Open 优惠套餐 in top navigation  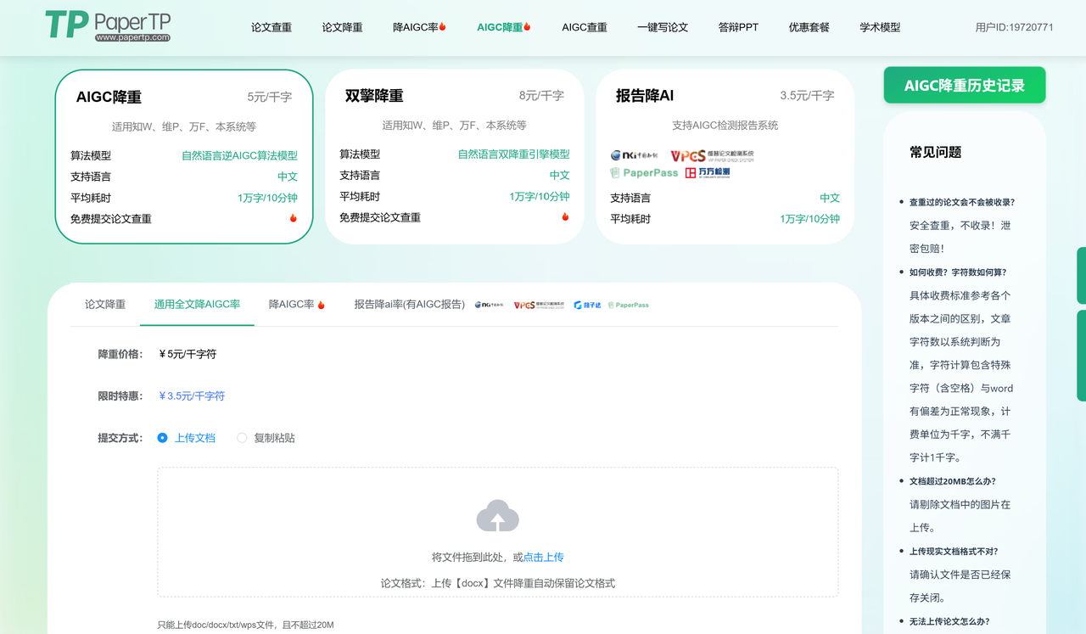coord(809,27)
